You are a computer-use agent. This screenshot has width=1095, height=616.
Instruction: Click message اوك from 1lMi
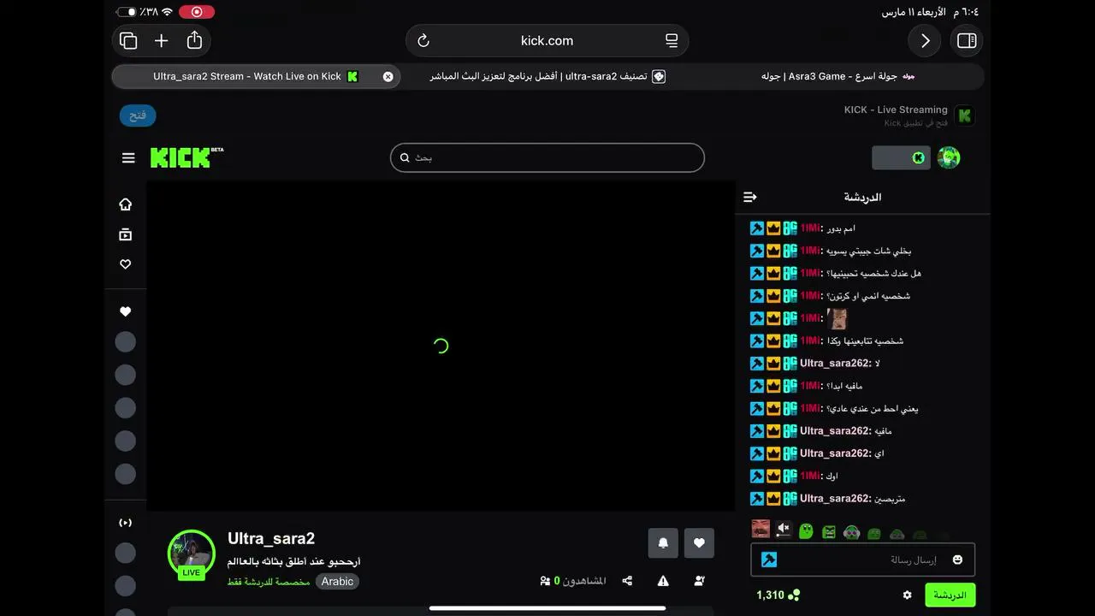[x=832, y=476]
